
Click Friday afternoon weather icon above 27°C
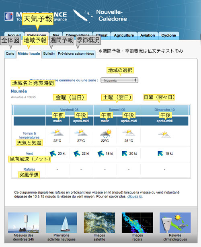click(81, 132)
